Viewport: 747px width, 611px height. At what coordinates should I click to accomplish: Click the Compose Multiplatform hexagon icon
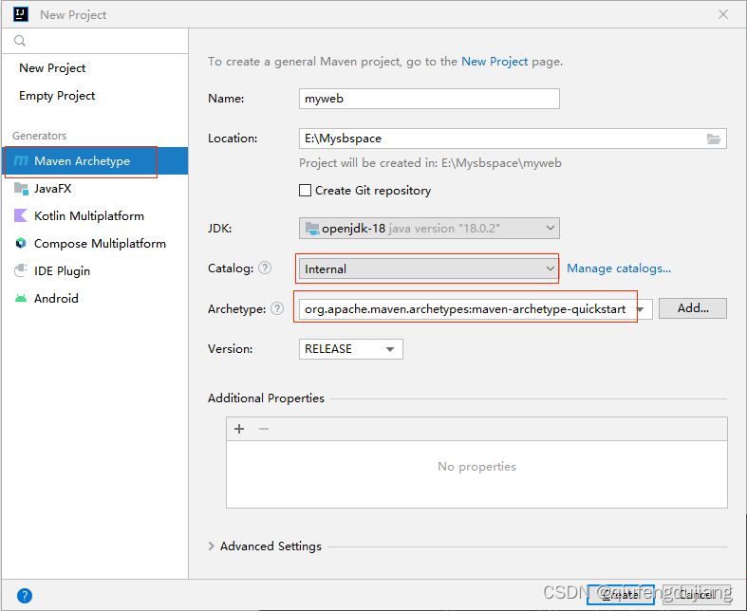[21, 243]
